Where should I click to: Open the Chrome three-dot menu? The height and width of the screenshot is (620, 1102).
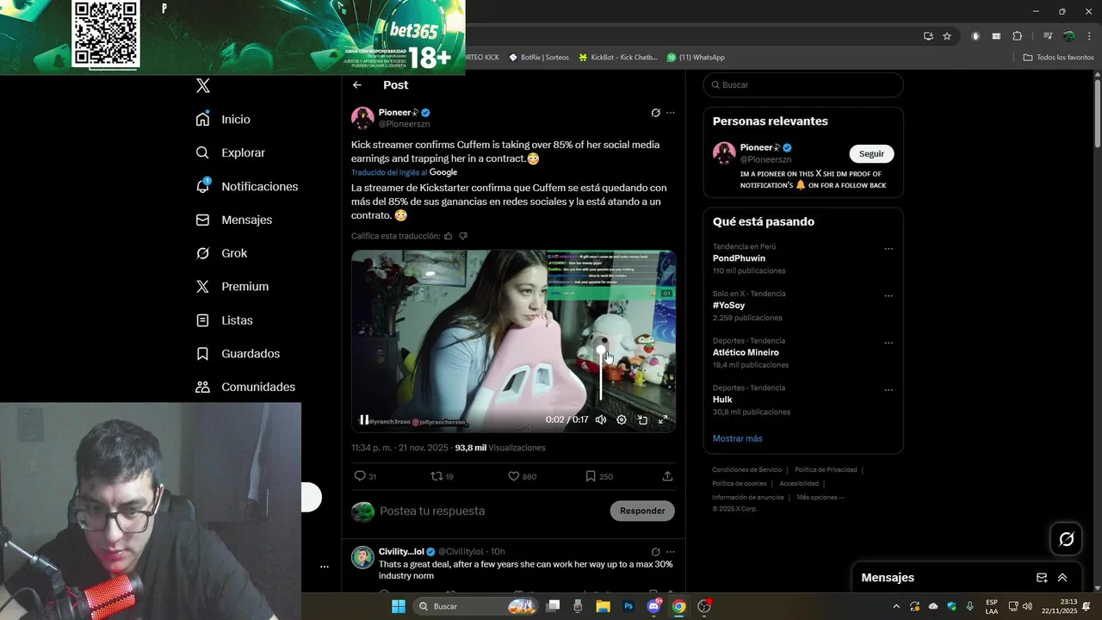coord(1090,36)
